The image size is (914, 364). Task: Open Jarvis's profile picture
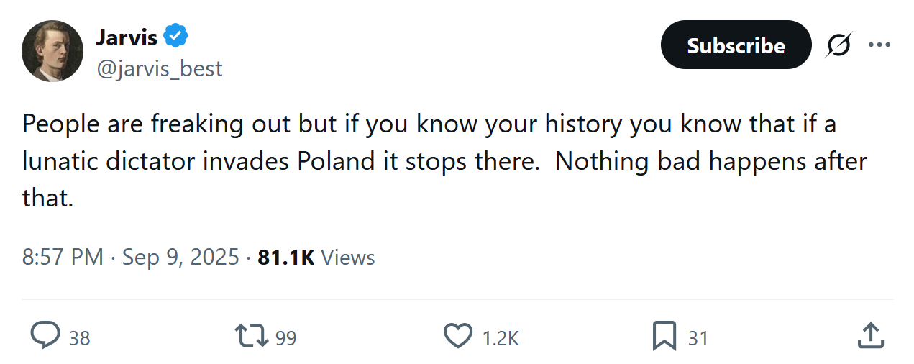tap(52, 51)
